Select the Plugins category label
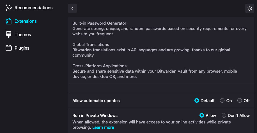Image resolution: width=257 pixels, height=133 pixels. 22,48
